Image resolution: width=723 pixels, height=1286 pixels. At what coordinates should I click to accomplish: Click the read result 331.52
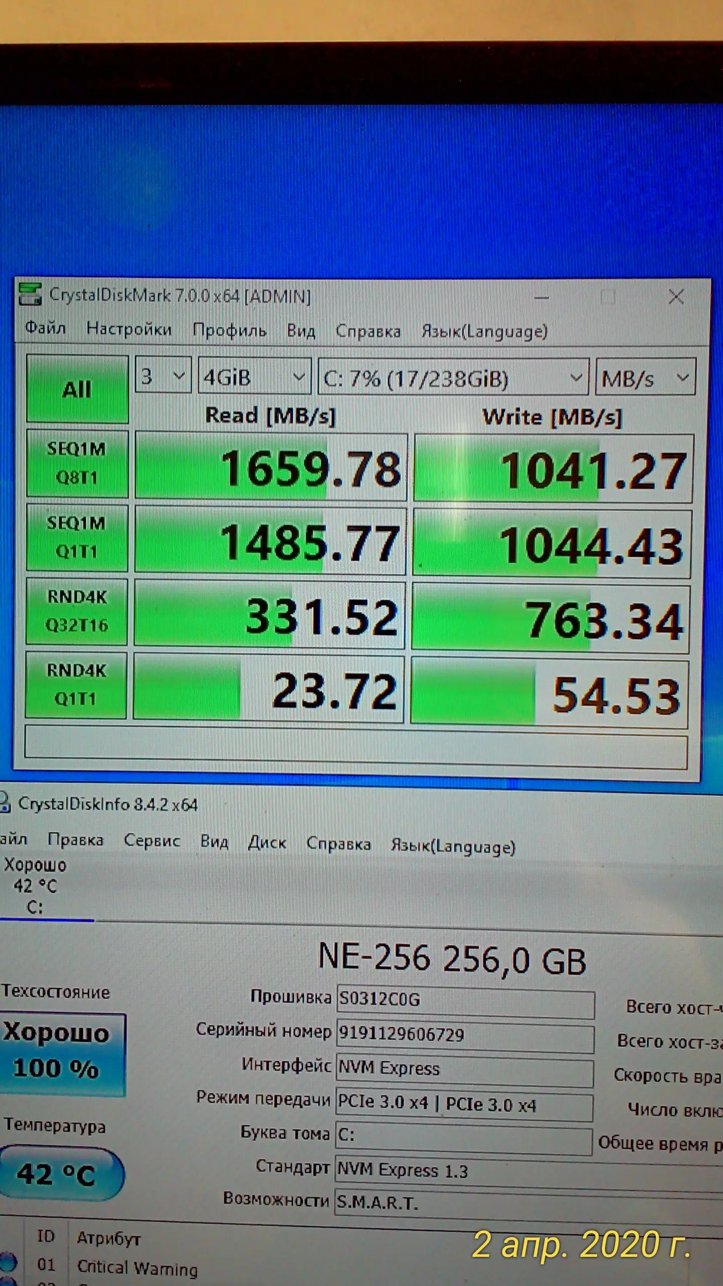tap(270, 614)
